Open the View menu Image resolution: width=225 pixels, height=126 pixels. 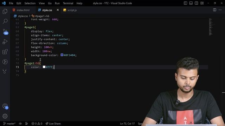point(41,3)
